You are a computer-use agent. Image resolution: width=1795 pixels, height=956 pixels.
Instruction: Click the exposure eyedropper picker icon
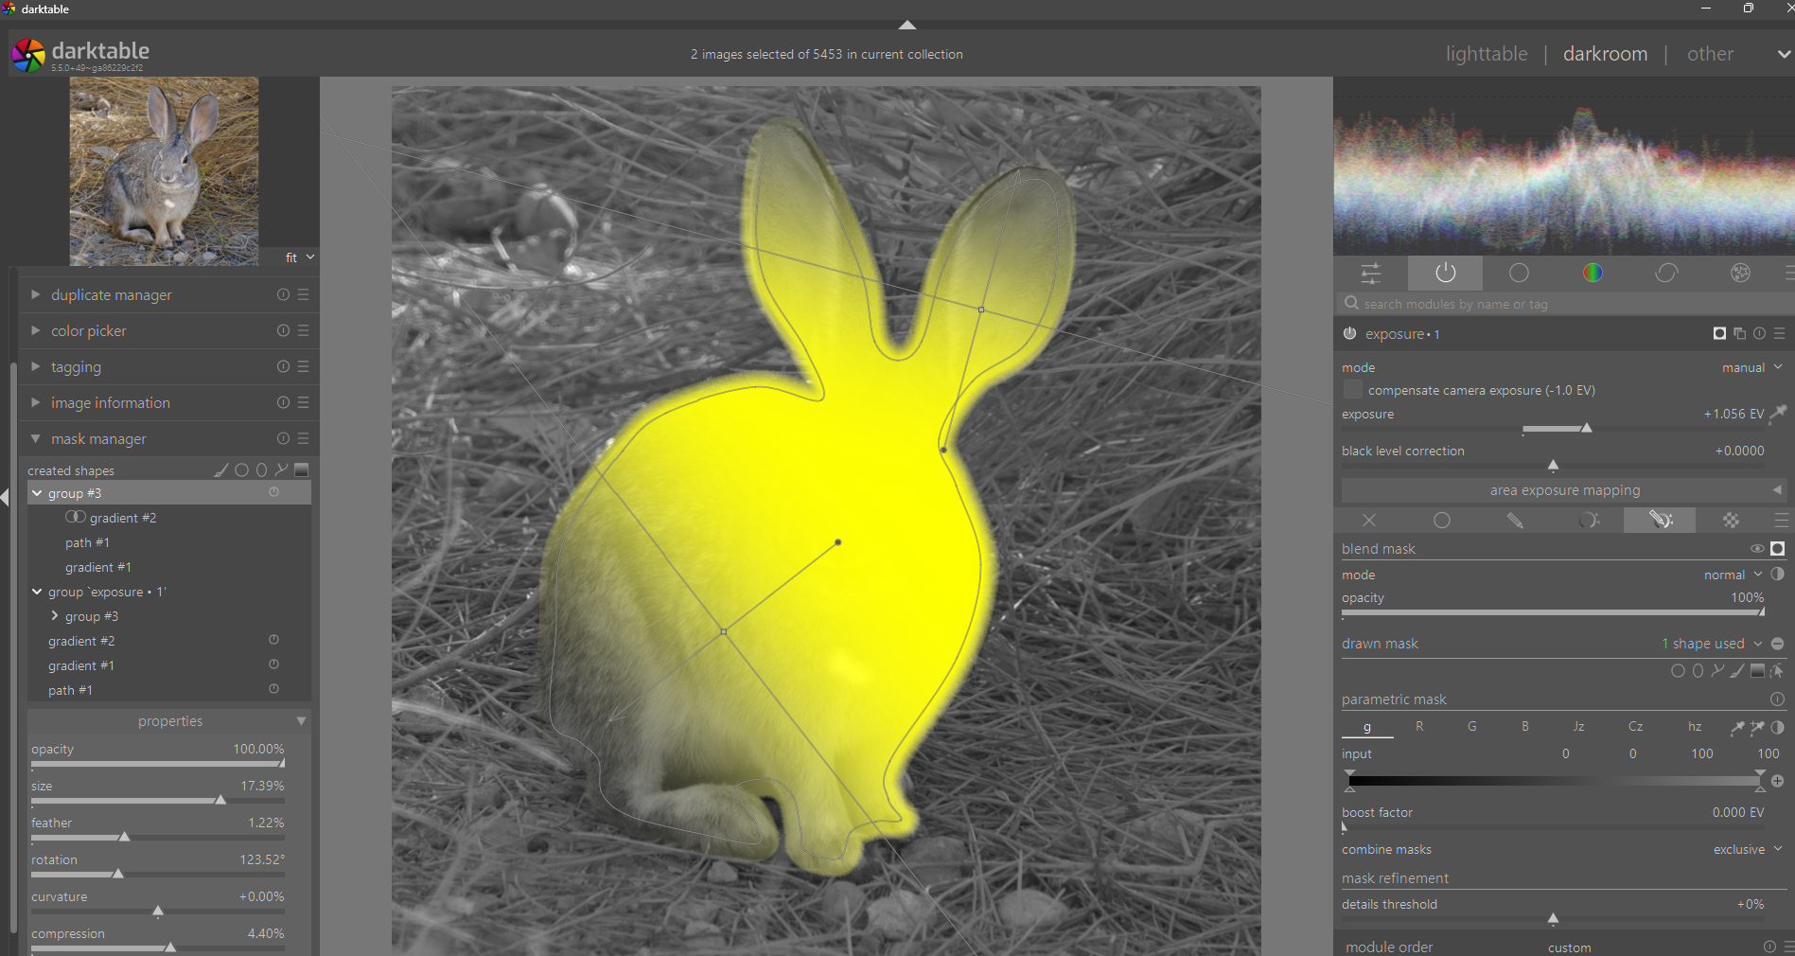point(1778,413)
